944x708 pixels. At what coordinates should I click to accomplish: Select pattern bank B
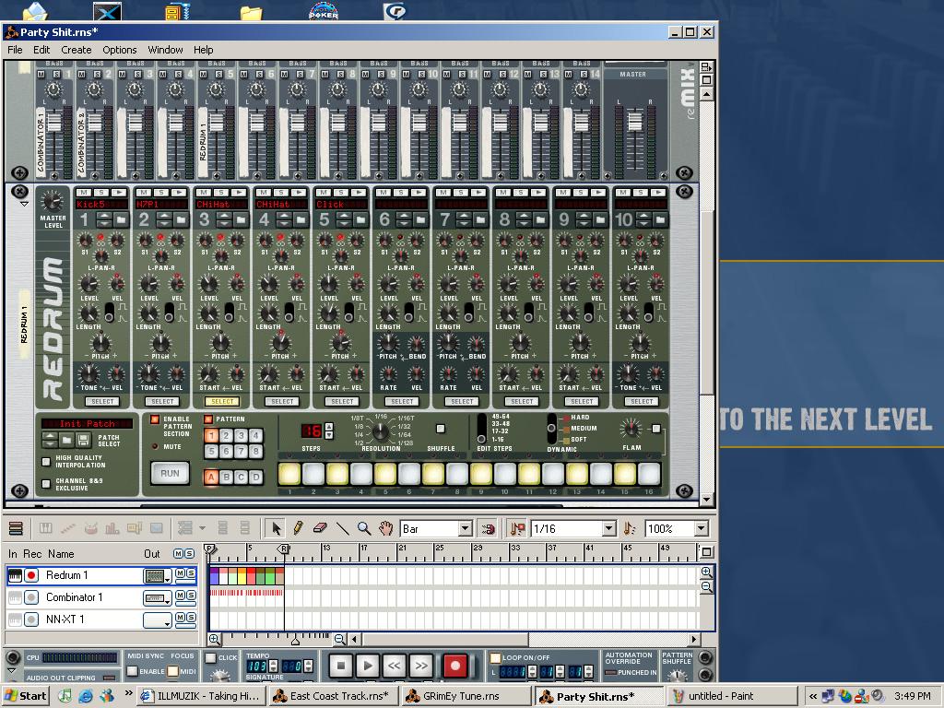coord(226,478)
